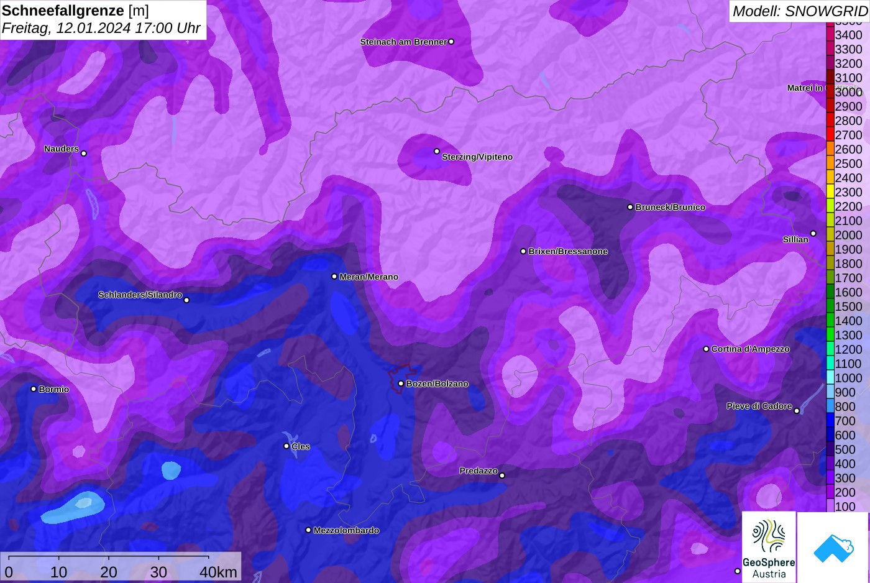Select the deep blue legend swatch beside 600
The width and height of the screenshot is (870, 583).
pyautogui.click(x=830, y=435)
